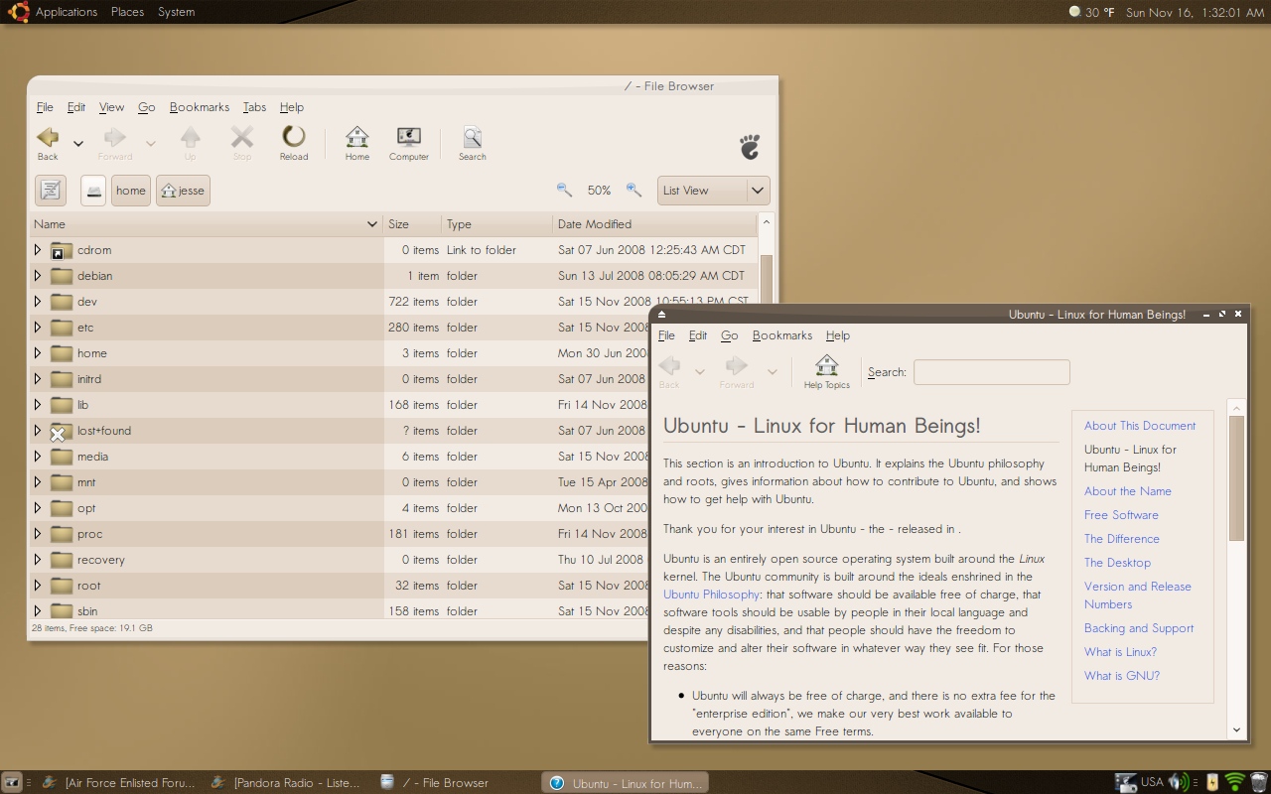1271x794 pixels.
Task: Open Computer from the toolbar
Action: [x=409, y=143]
